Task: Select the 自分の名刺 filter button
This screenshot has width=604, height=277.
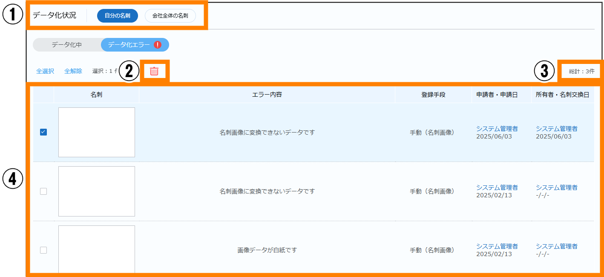Action: point(118,16)
